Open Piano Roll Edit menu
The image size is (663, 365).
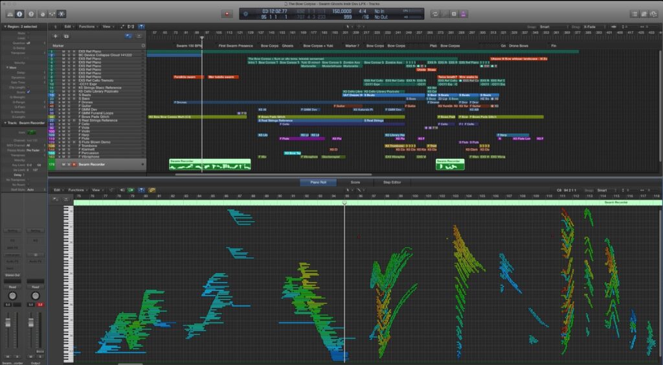(58, 190)
